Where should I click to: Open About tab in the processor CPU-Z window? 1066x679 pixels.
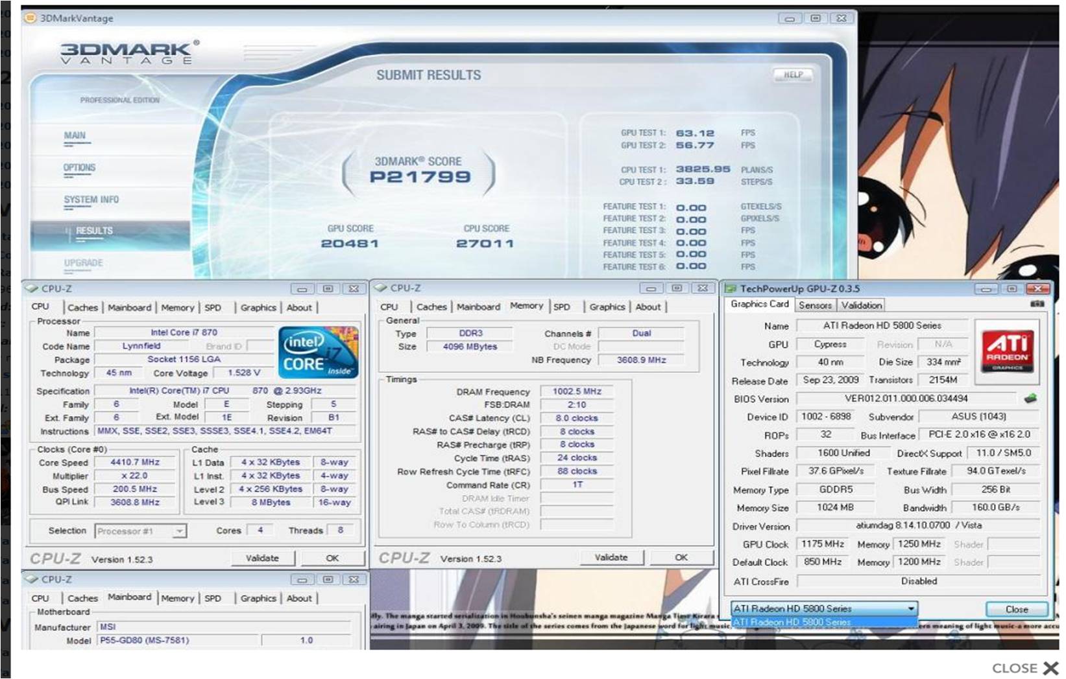tap(299, 308)
